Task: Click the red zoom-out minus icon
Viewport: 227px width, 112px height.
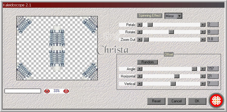Action: 66,91
